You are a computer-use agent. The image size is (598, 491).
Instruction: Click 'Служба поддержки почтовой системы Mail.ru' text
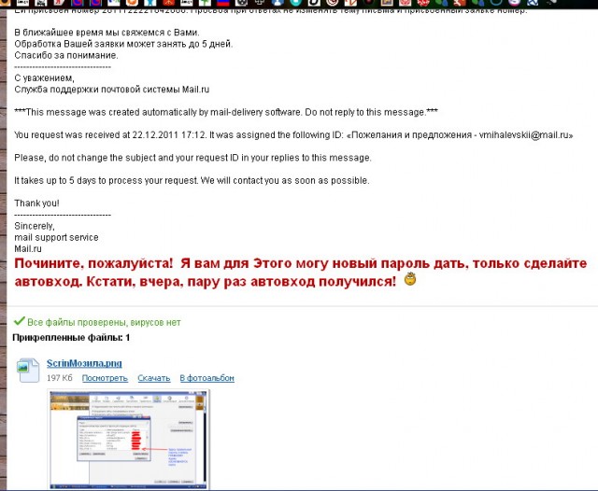(111, 90)
